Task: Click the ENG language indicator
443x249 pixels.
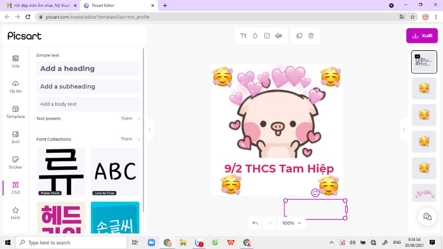Action: coord(397,243)
